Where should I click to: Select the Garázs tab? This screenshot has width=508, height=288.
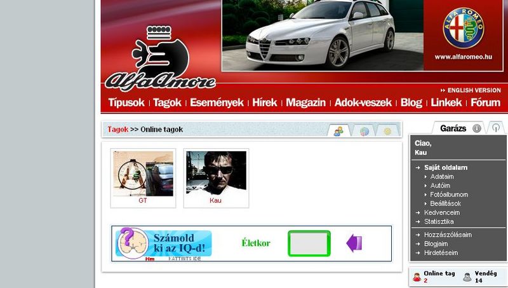(453, 128)
